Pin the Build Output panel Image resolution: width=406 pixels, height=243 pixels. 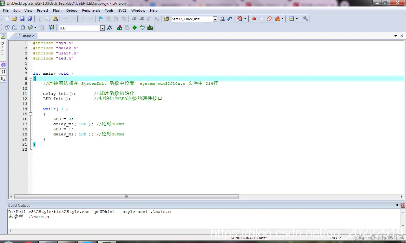(x=397, y=205)
